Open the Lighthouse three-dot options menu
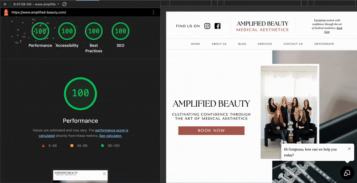 pos(153,12)
